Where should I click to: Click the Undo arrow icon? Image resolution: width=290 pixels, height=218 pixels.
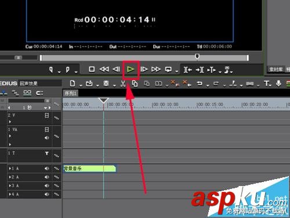tap(200, 84)
